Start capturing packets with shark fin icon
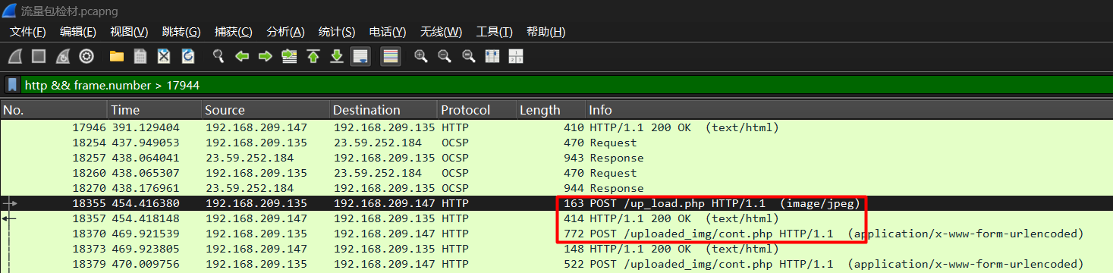Screen dimensions: 1113x273 point(15,56)
